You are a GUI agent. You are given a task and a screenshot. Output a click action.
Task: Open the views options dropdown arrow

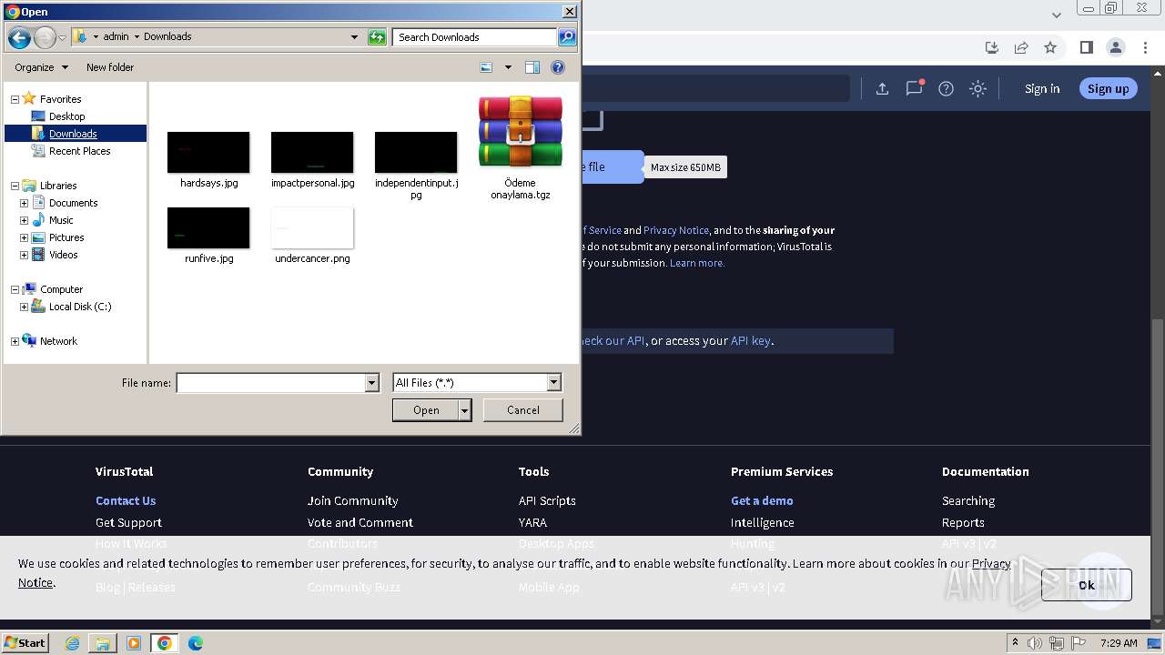[x=508, y=67]
